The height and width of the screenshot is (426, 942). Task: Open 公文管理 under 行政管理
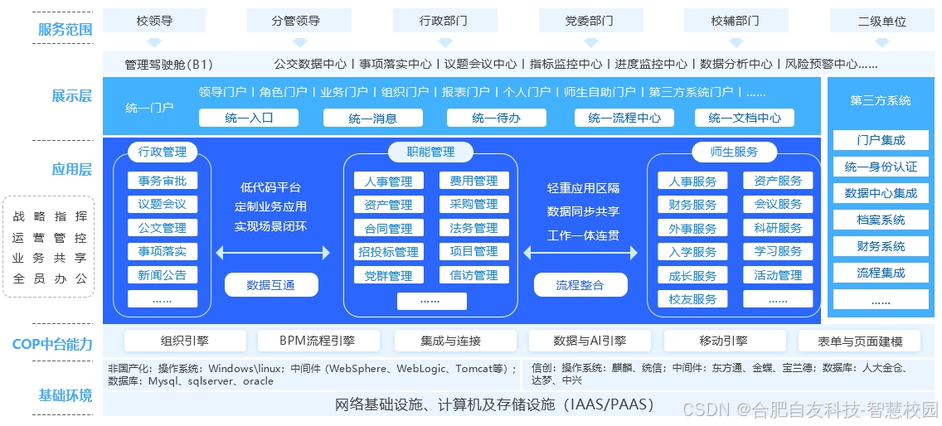163,228
